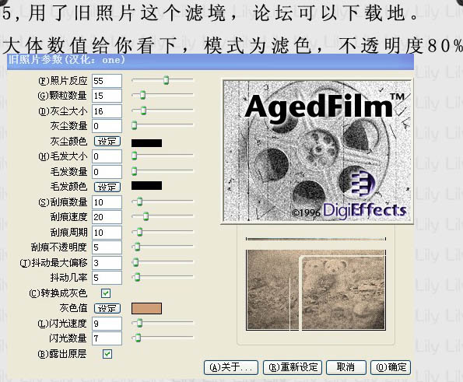Toggle the 转换成灰色 checkbox
The image size is (463, 382).
(x=106, y=293)
